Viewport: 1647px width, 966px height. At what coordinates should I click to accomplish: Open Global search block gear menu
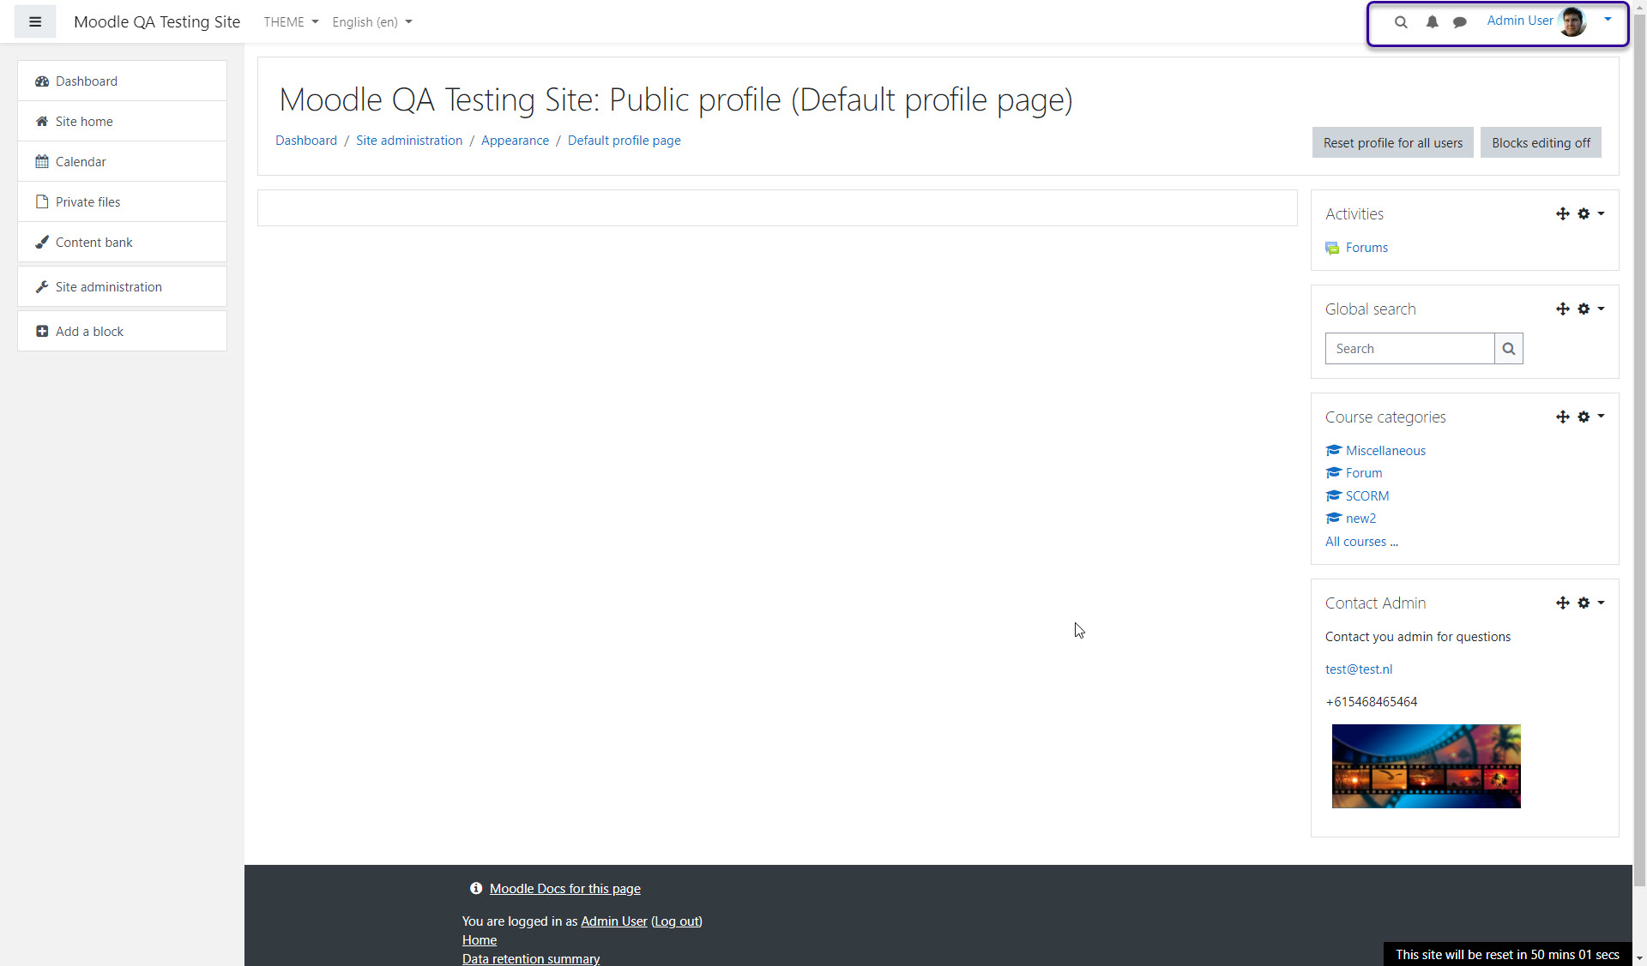(1584, 309)
